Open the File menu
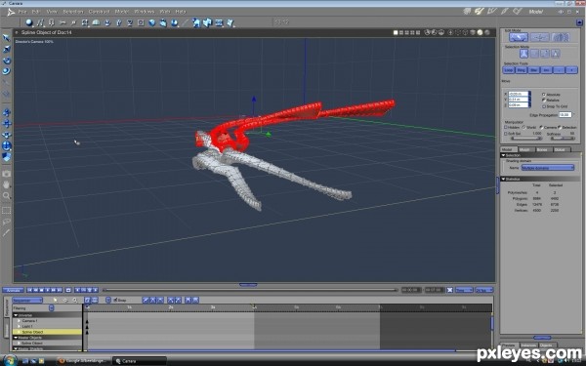The width and height of the screenshot is (586, 366). click(22, 12)
